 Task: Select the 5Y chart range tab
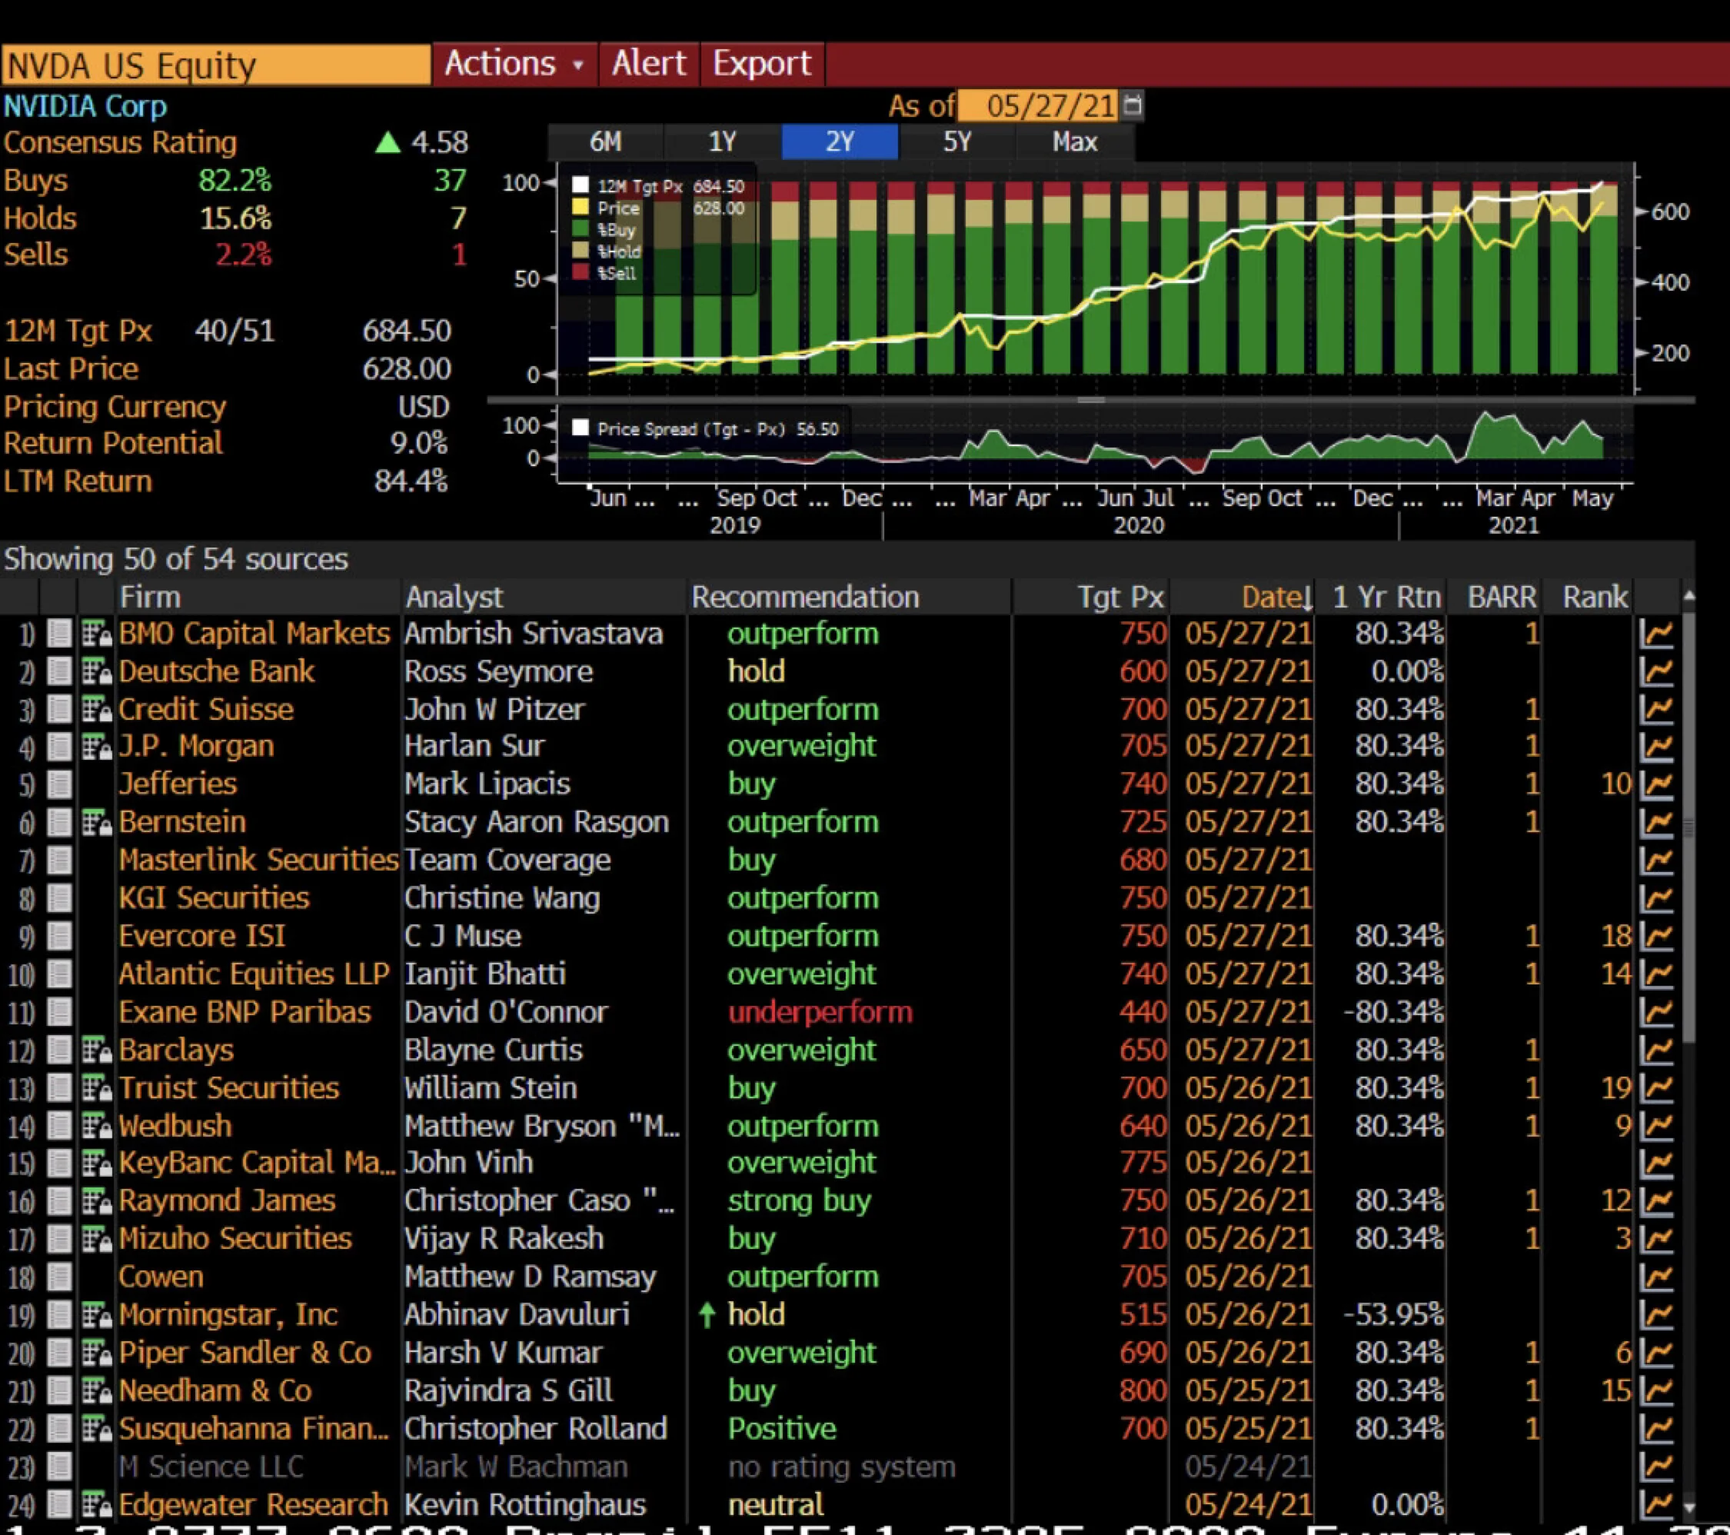point(957,142)
